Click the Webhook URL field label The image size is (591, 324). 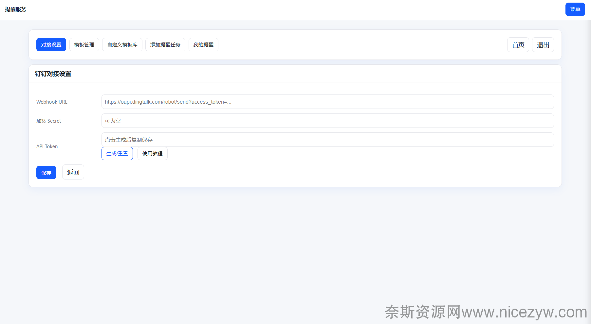(52, 102)
